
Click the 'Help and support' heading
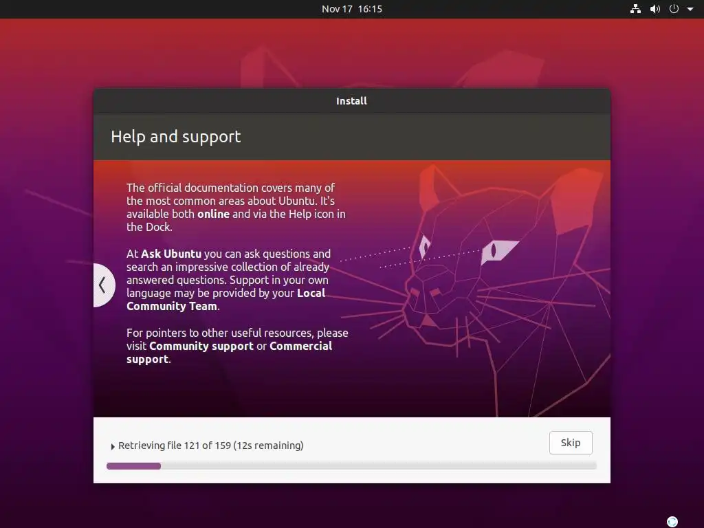point(176,137)
